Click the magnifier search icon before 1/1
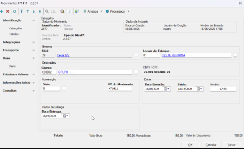 [47, 11]
